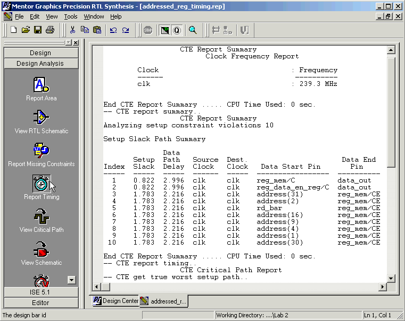Screen dimensions: 405x321
Task: Click the rd_bar start pin text
Action: pyautogui.click(x=269, y=208)
